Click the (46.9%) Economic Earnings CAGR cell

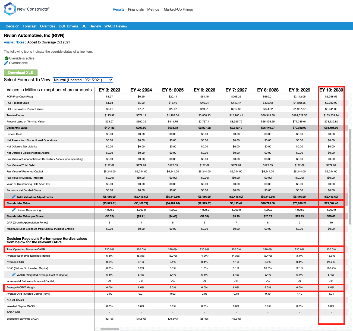[x=236, y=319]
